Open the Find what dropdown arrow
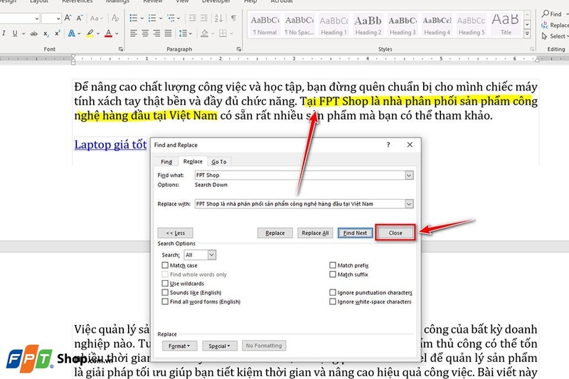 [409, 175]
